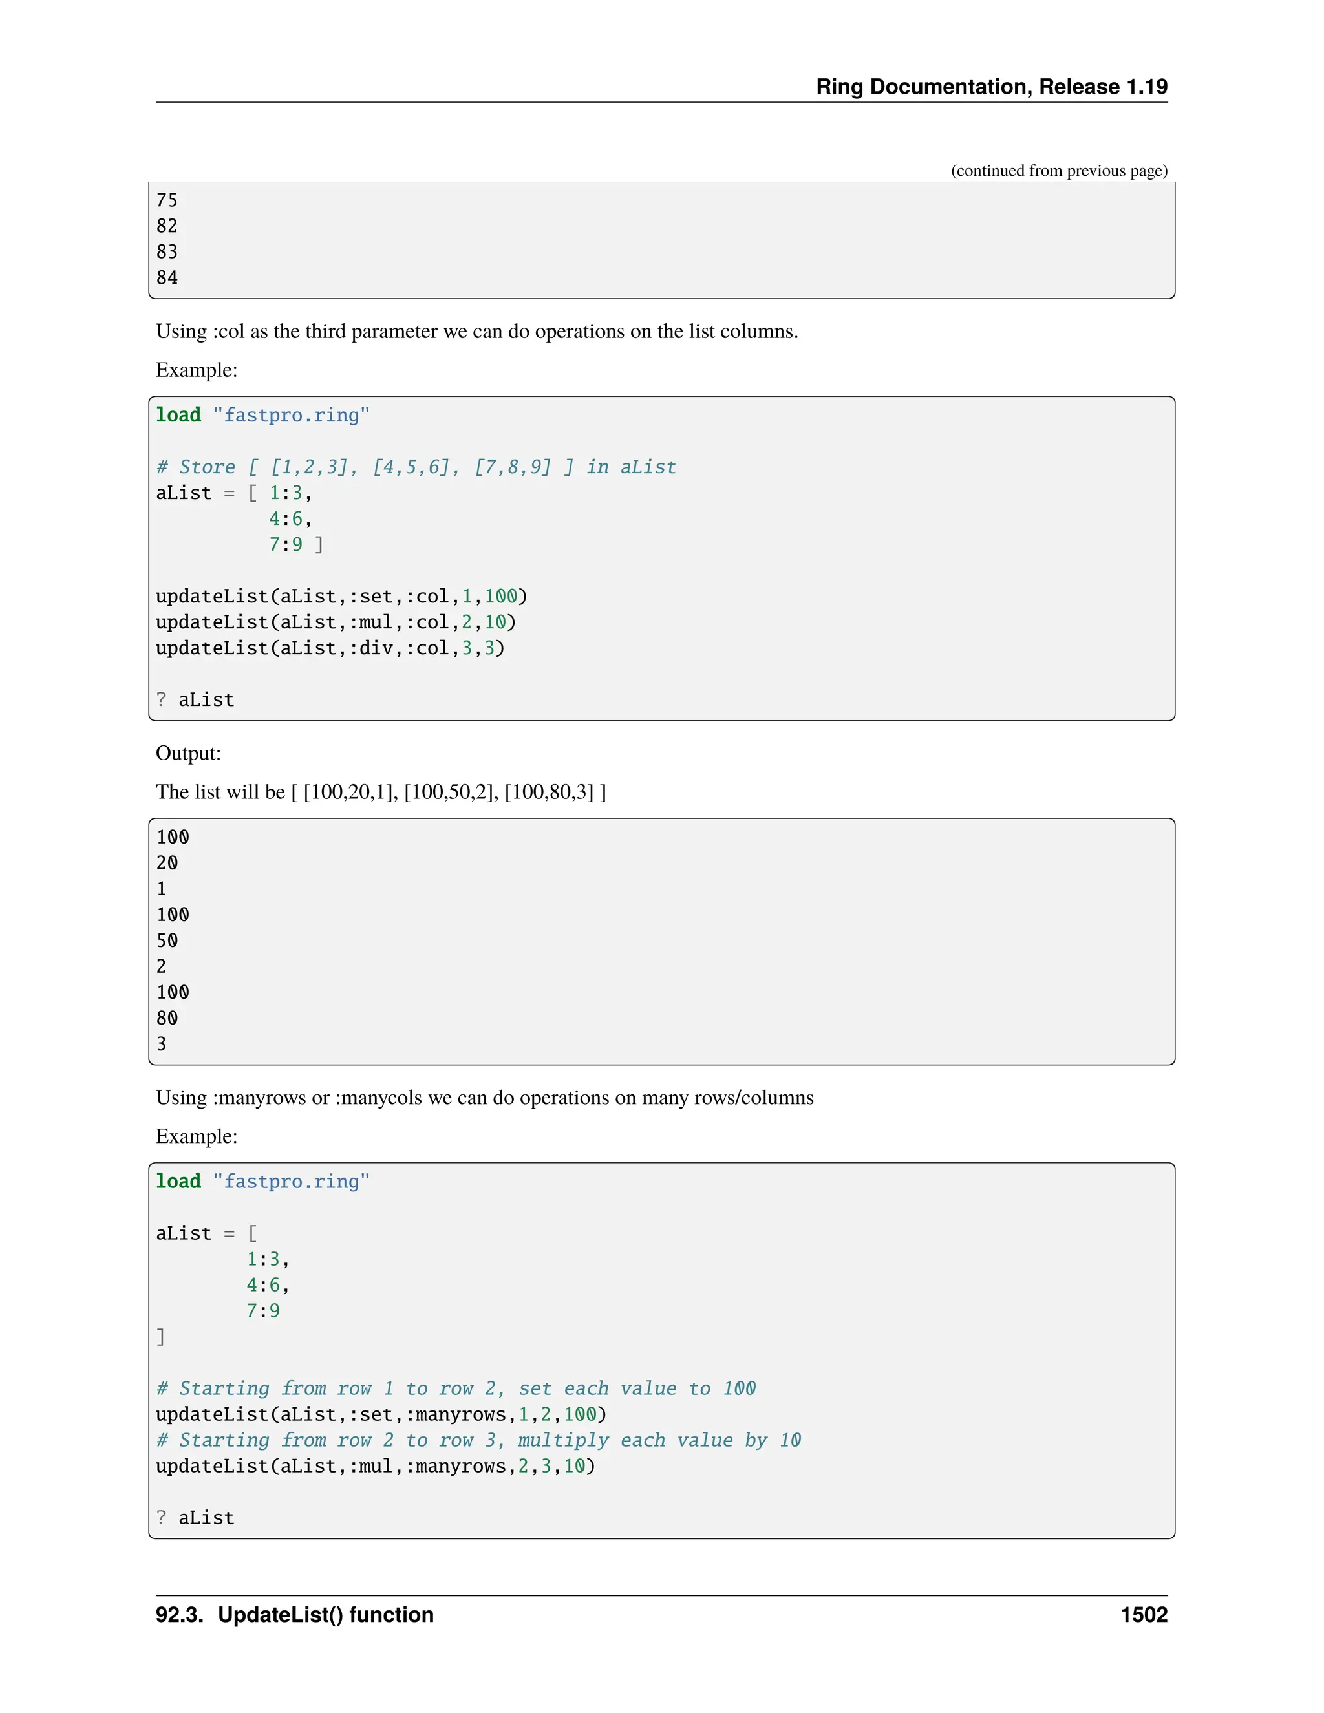1324x1713 pixels.
Task: Click the output value '75'
Action: [x=167, y=200]
